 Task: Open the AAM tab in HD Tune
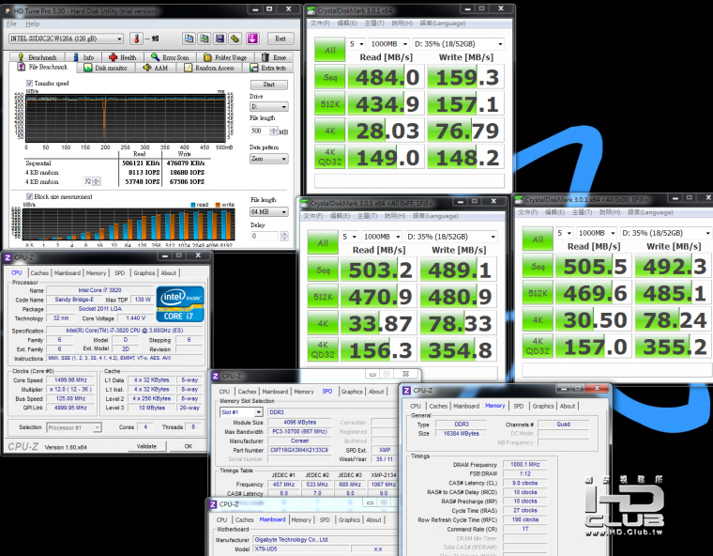click(x=157, y=68)
